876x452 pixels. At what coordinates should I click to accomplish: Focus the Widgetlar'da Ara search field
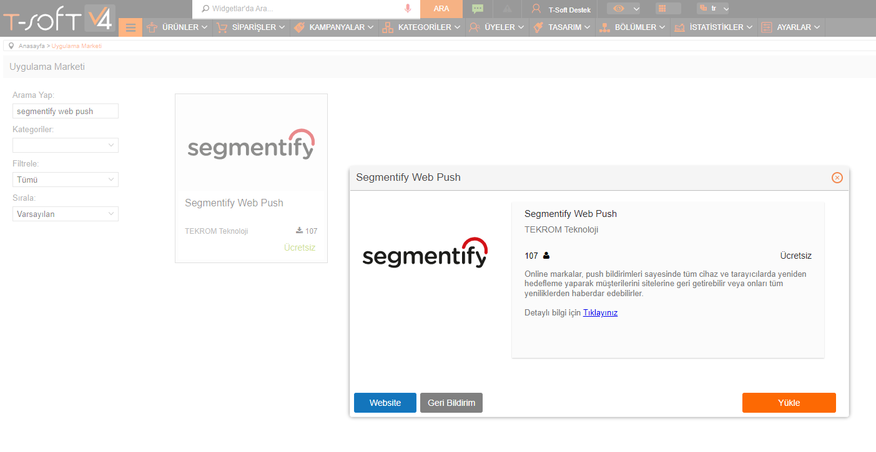[x=306, y=9]
